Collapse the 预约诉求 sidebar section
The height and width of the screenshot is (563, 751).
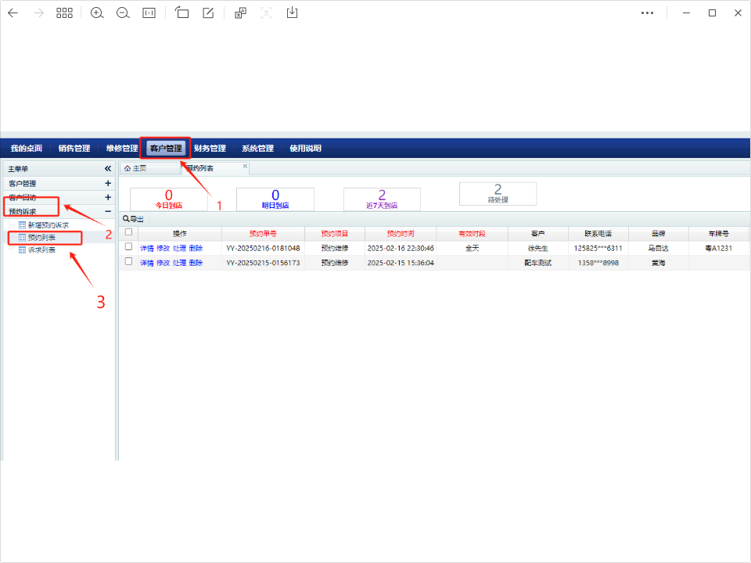click(108, 211)
